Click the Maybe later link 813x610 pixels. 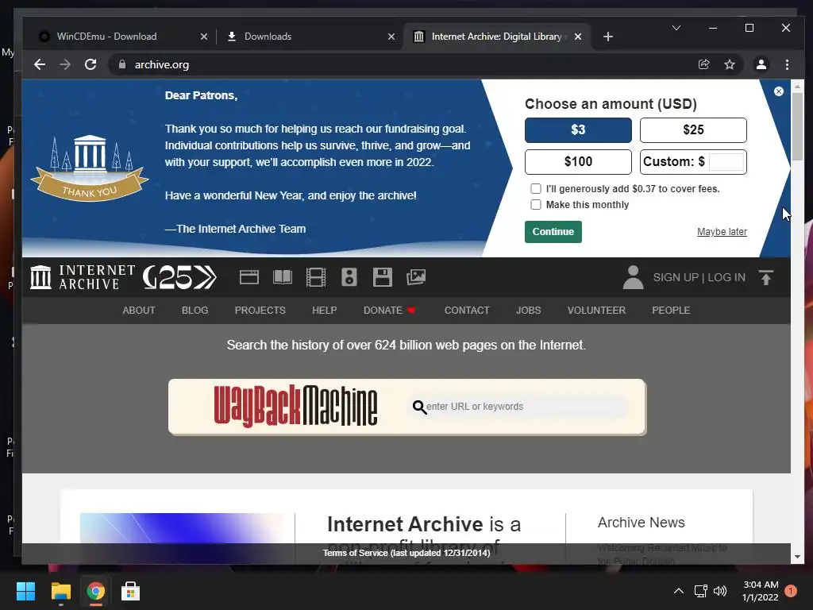click(722, 232)
